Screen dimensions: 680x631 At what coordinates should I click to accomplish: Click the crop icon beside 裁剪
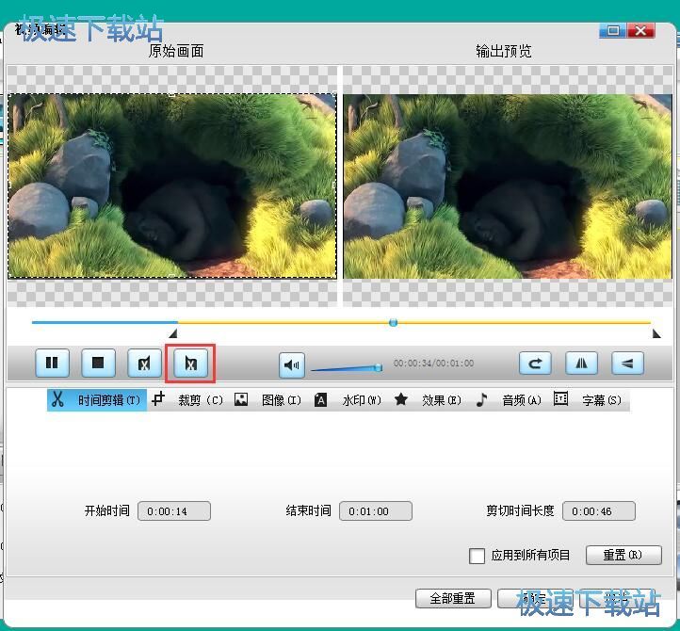click(158, 398)
